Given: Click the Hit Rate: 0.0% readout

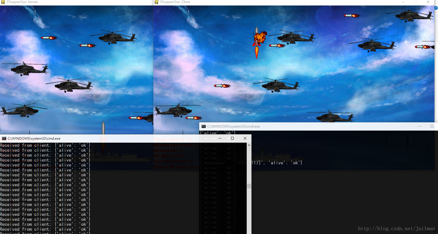Looking at the screenshot, I should pos(169,156).
